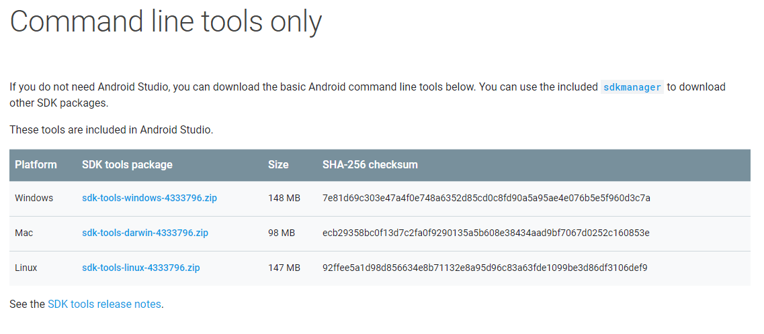
Task: Click the 147 MB size value
Action: [284, 268]
